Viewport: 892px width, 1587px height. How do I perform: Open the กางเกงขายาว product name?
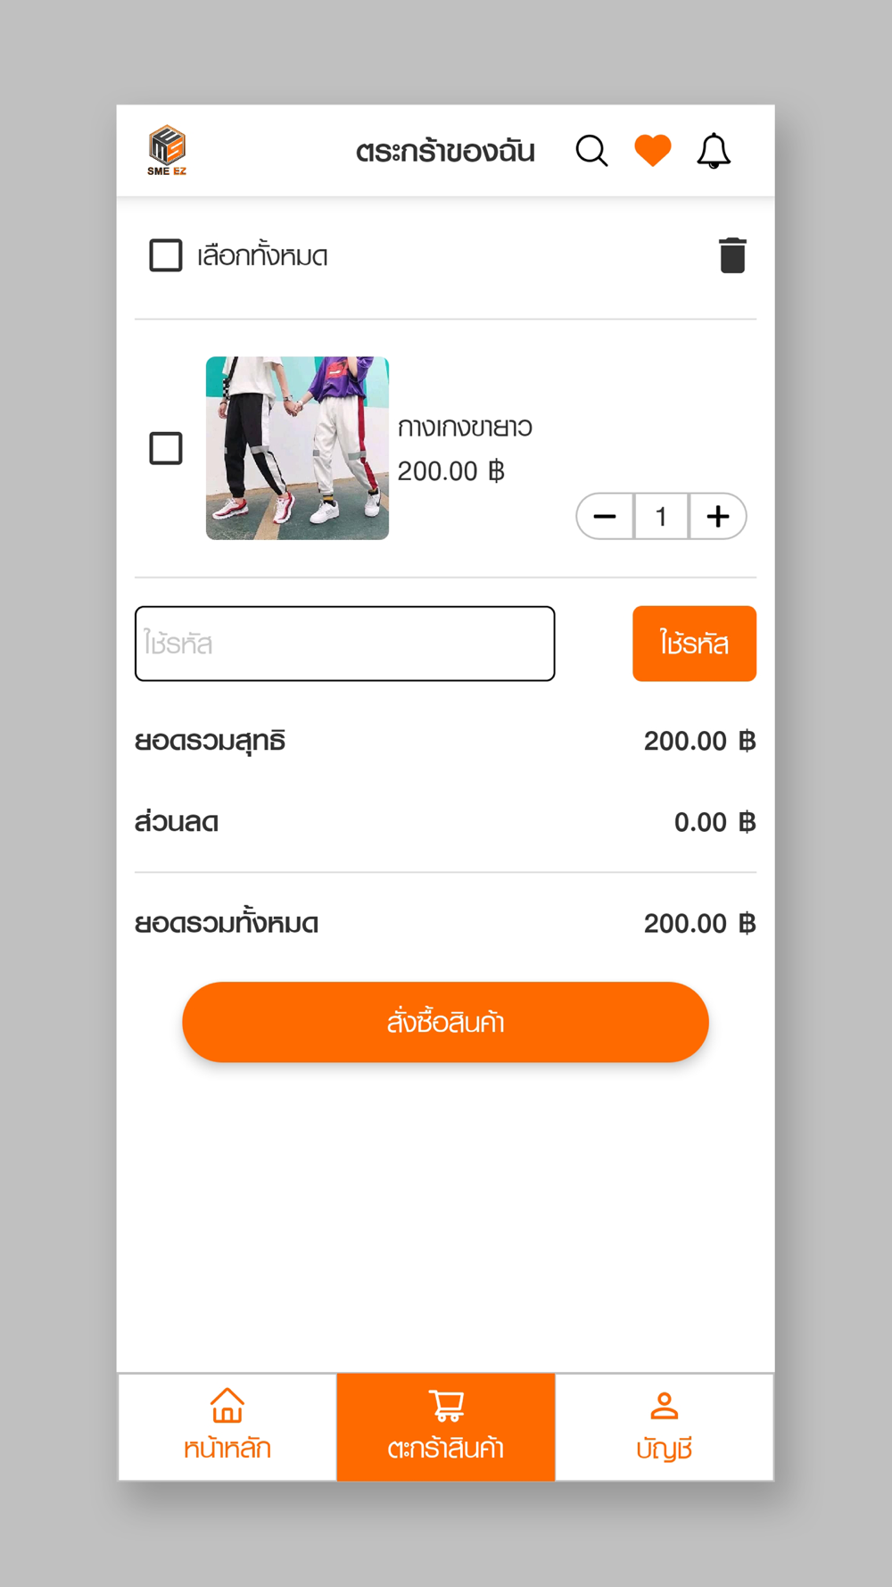465,428
